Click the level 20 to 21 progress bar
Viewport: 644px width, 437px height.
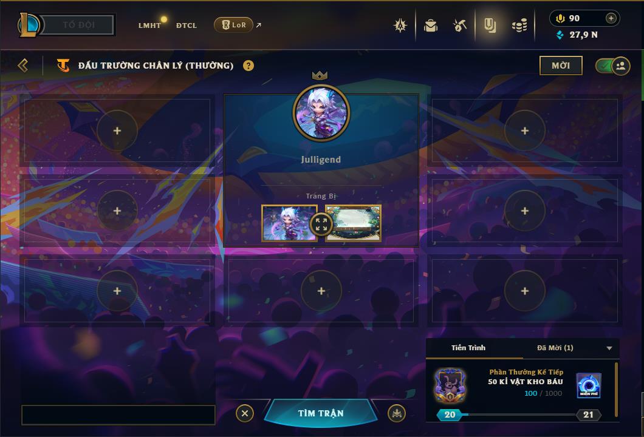[519, 415]
